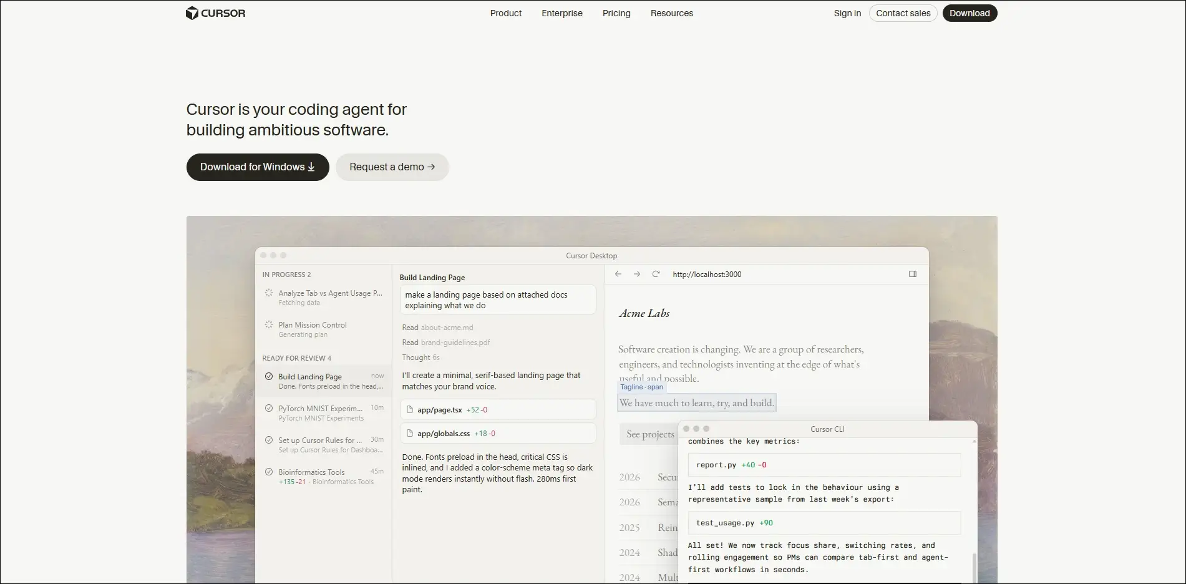Click the file icon for app/globals.css
Viewport: 1186px width, 584px height.
(410, 434)
